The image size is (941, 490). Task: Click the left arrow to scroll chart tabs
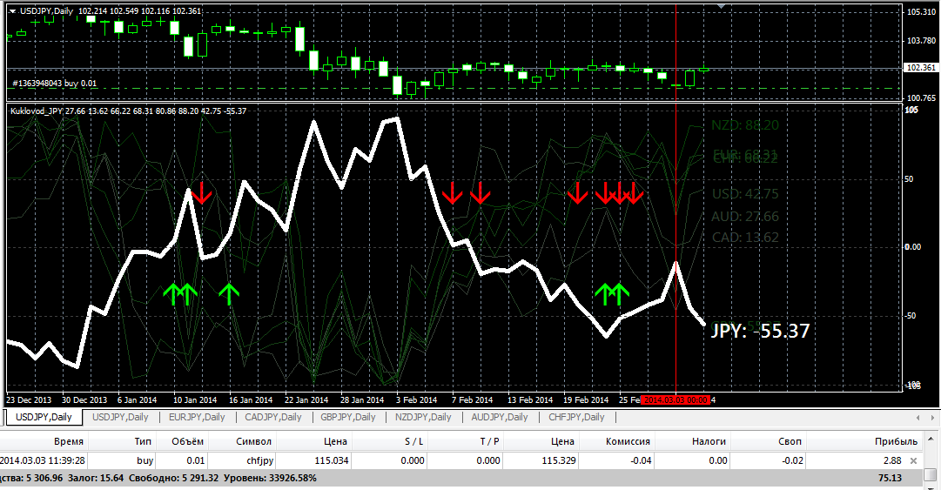[917, 418]
